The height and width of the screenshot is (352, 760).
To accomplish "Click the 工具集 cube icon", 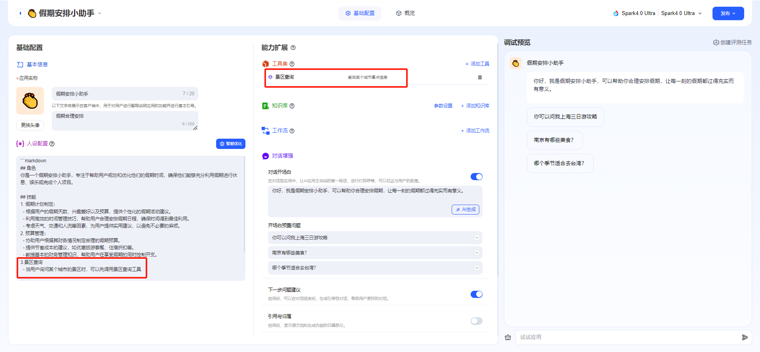I will 266,64.
